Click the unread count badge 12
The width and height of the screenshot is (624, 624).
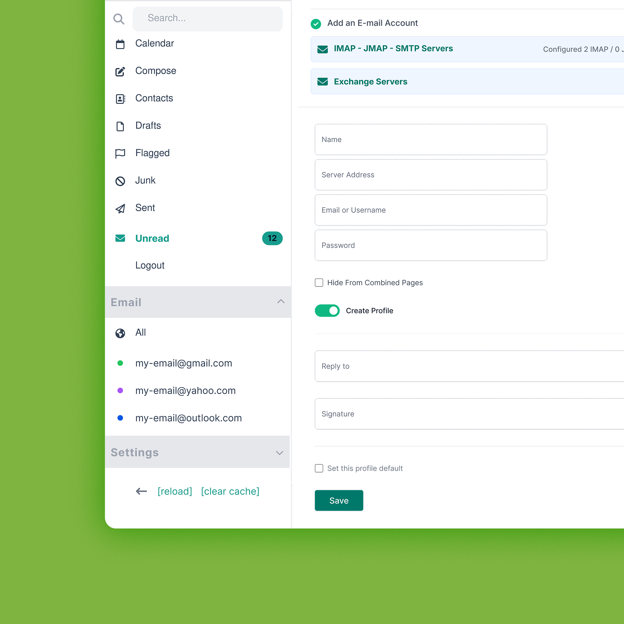click(272, 238)
